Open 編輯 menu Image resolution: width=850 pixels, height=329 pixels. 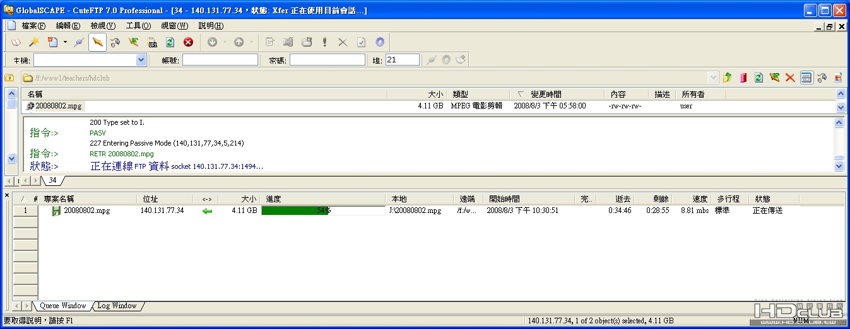pos(68,26)
